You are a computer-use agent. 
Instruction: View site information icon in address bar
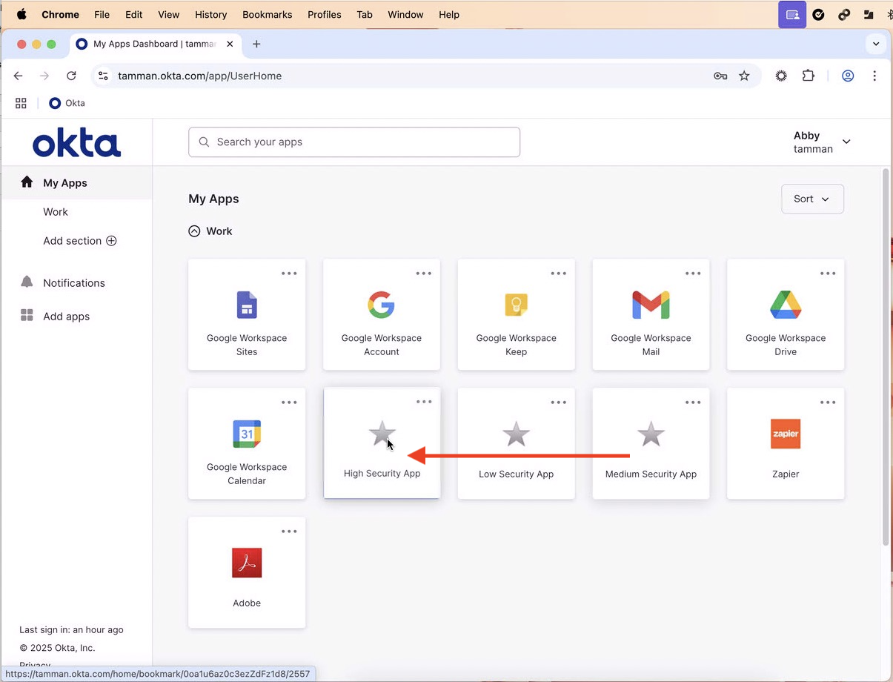pos(103,76)
